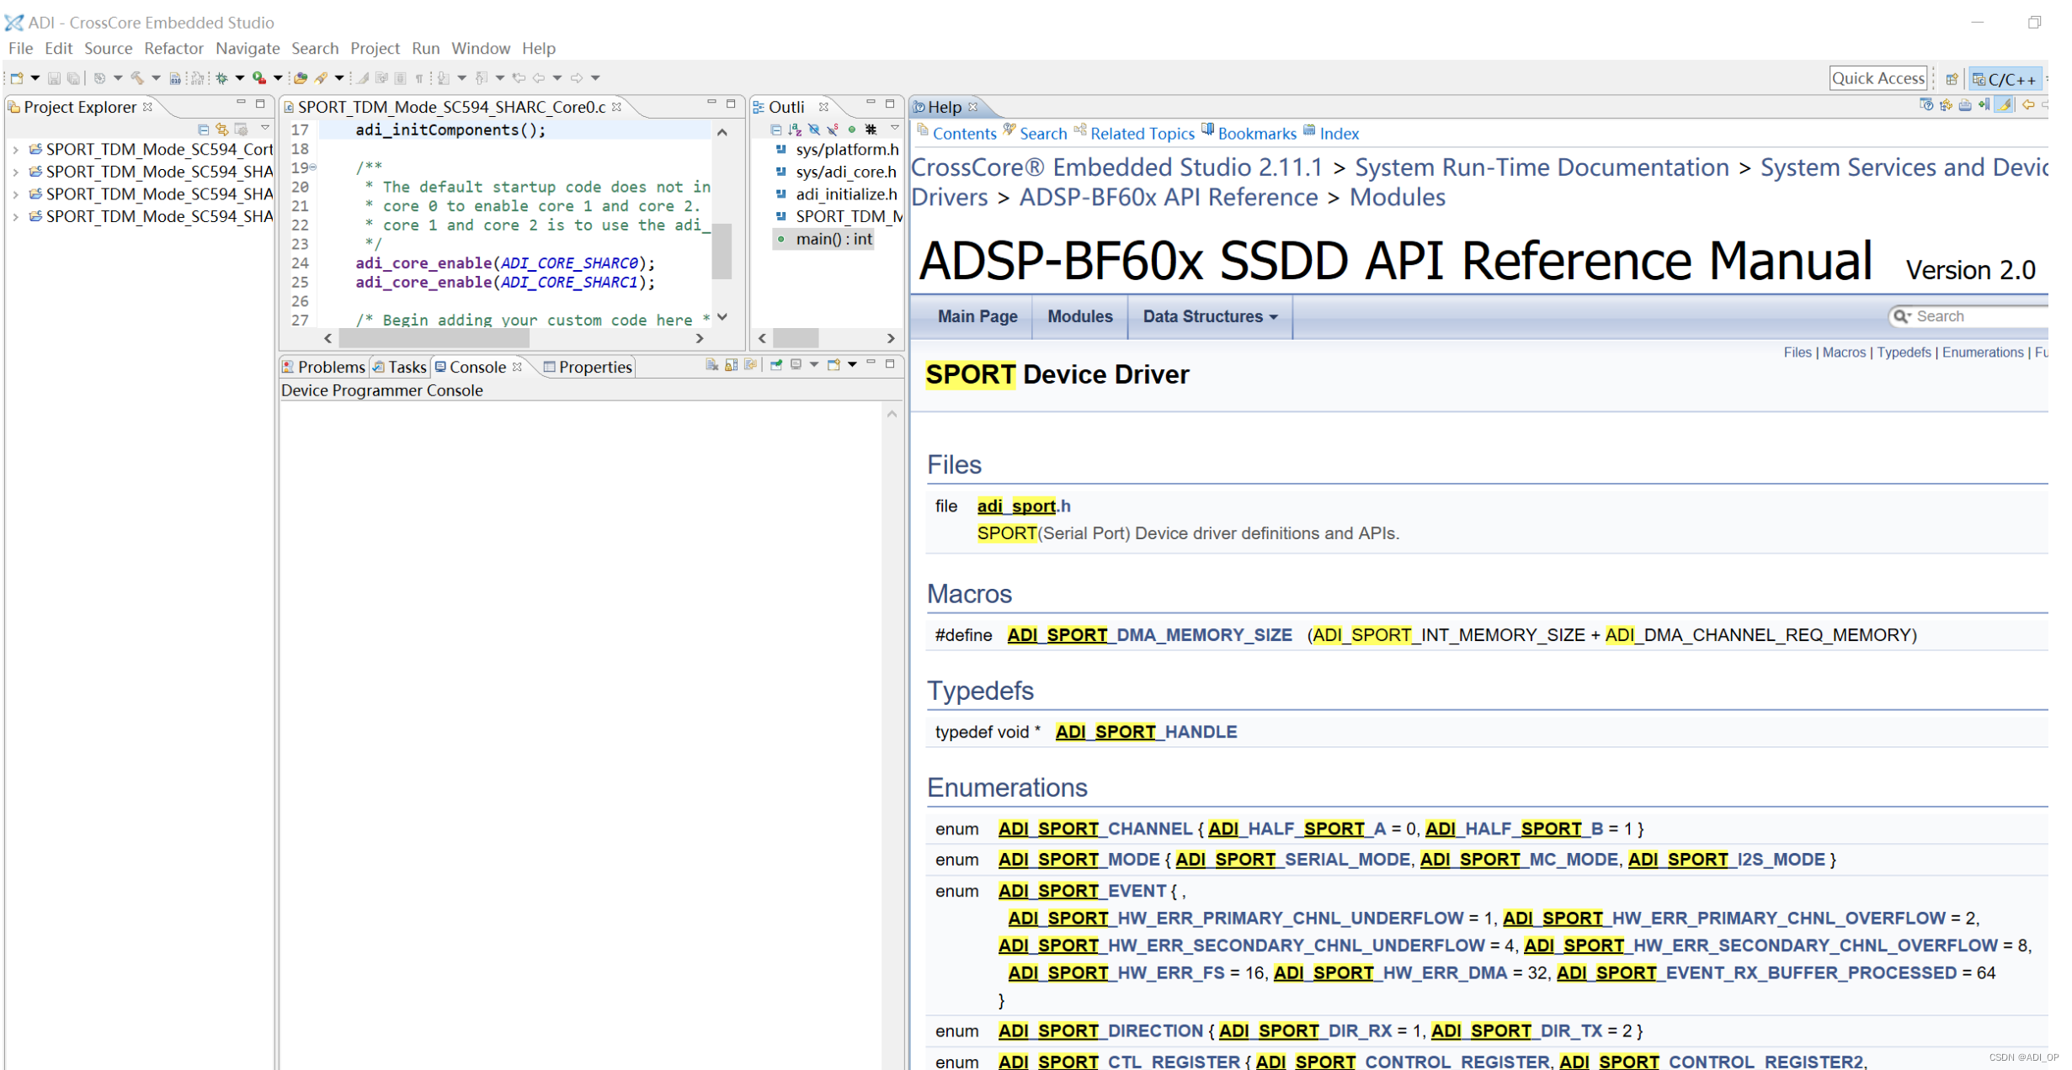This screenshot has width=2072, height=1070.
Task: Open the Build configuration dropdown arrow
Action: [156, 78]
